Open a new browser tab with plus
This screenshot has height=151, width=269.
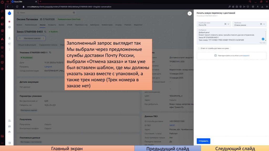(x=40, y=2)
